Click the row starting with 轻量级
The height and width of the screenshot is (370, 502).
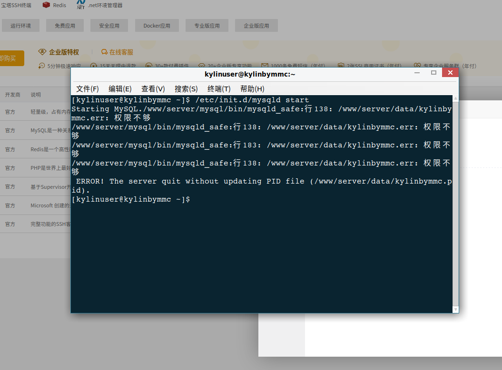pos(35,112)
